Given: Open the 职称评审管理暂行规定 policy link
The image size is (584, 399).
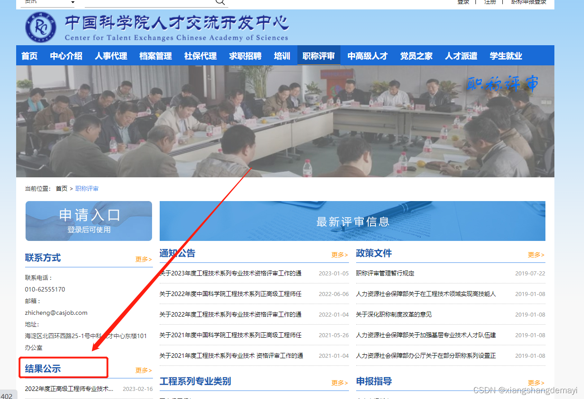Looking at the screenshot, I should tap(385, 273).
